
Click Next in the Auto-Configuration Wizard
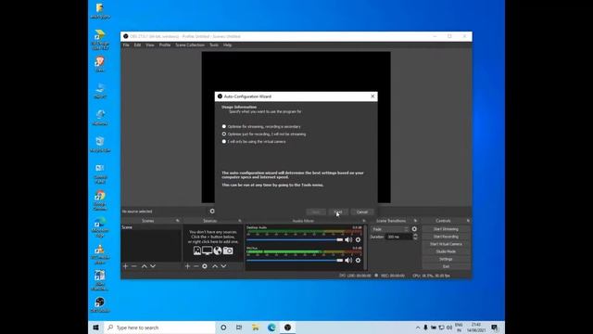point(338,212)
